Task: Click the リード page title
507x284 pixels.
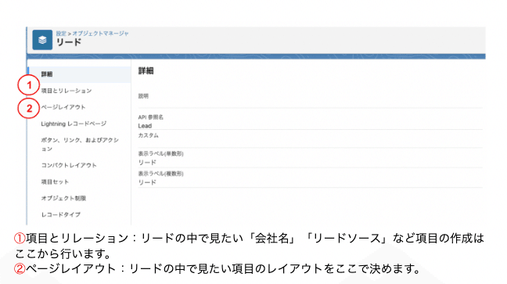Action: click(69, 42)
